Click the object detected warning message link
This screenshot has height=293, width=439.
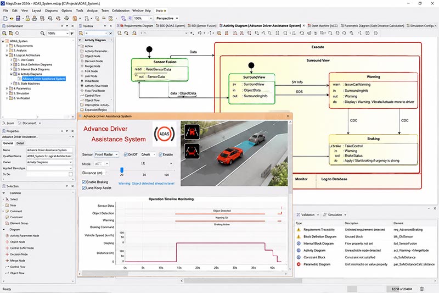(x=146, y=184)
